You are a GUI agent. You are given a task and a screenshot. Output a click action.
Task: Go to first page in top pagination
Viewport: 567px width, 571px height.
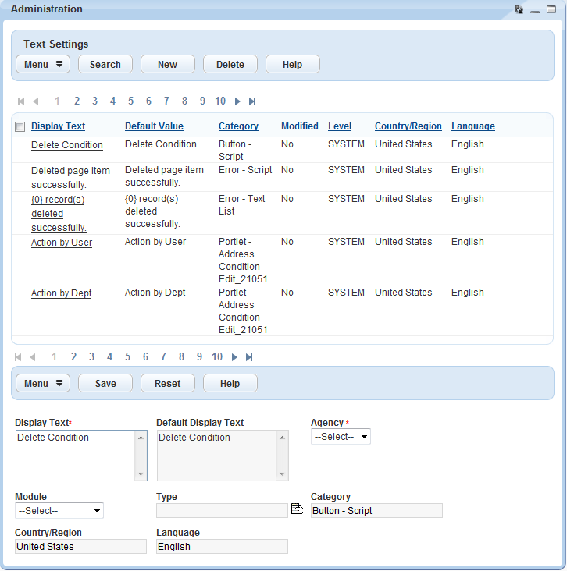pyautogui.click(x=20, y=101)
